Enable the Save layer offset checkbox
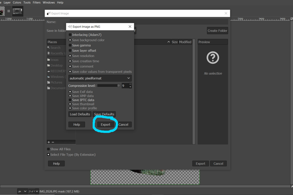The height and width of the screenshot is (195, 293). [70, 51]
